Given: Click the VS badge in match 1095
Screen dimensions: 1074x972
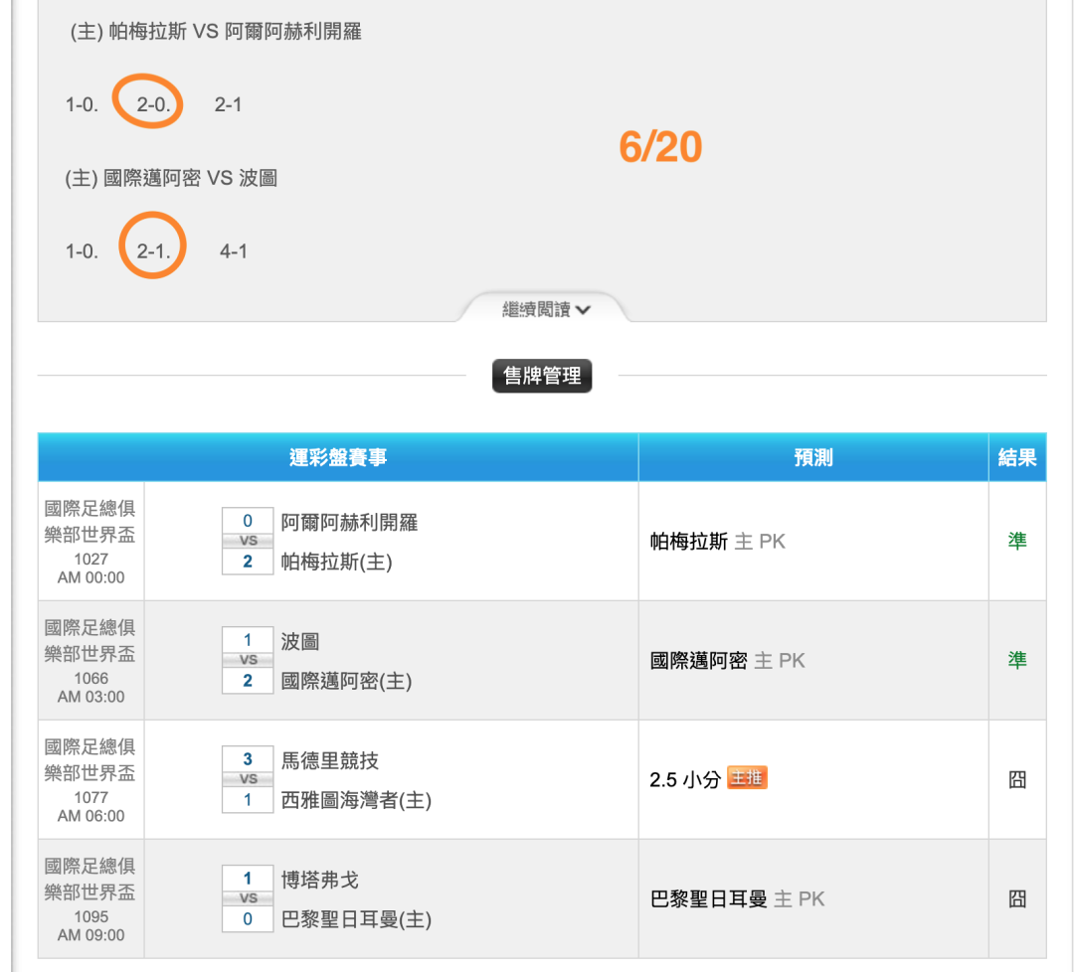Looking at the screenshot, I should click(x=248, y=898).
